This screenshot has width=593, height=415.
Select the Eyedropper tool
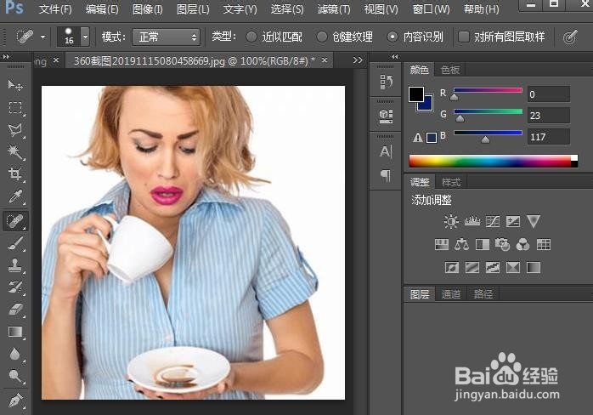click(x=15, y=197)
